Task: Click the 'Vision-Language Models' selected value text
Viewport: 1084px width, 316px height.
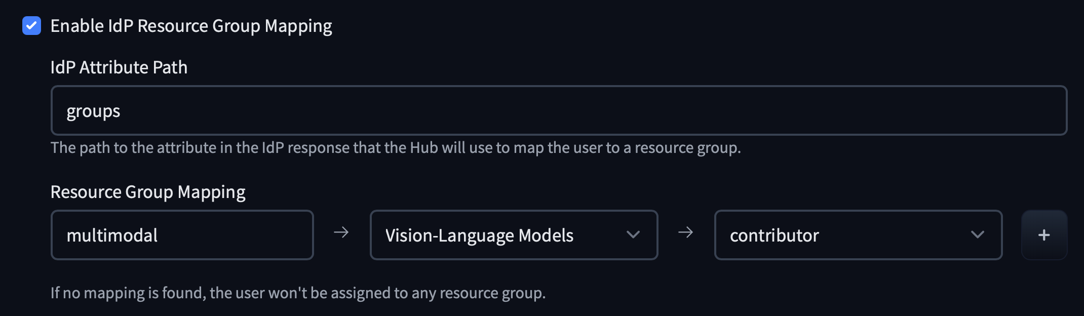Action: click(479, 235)
